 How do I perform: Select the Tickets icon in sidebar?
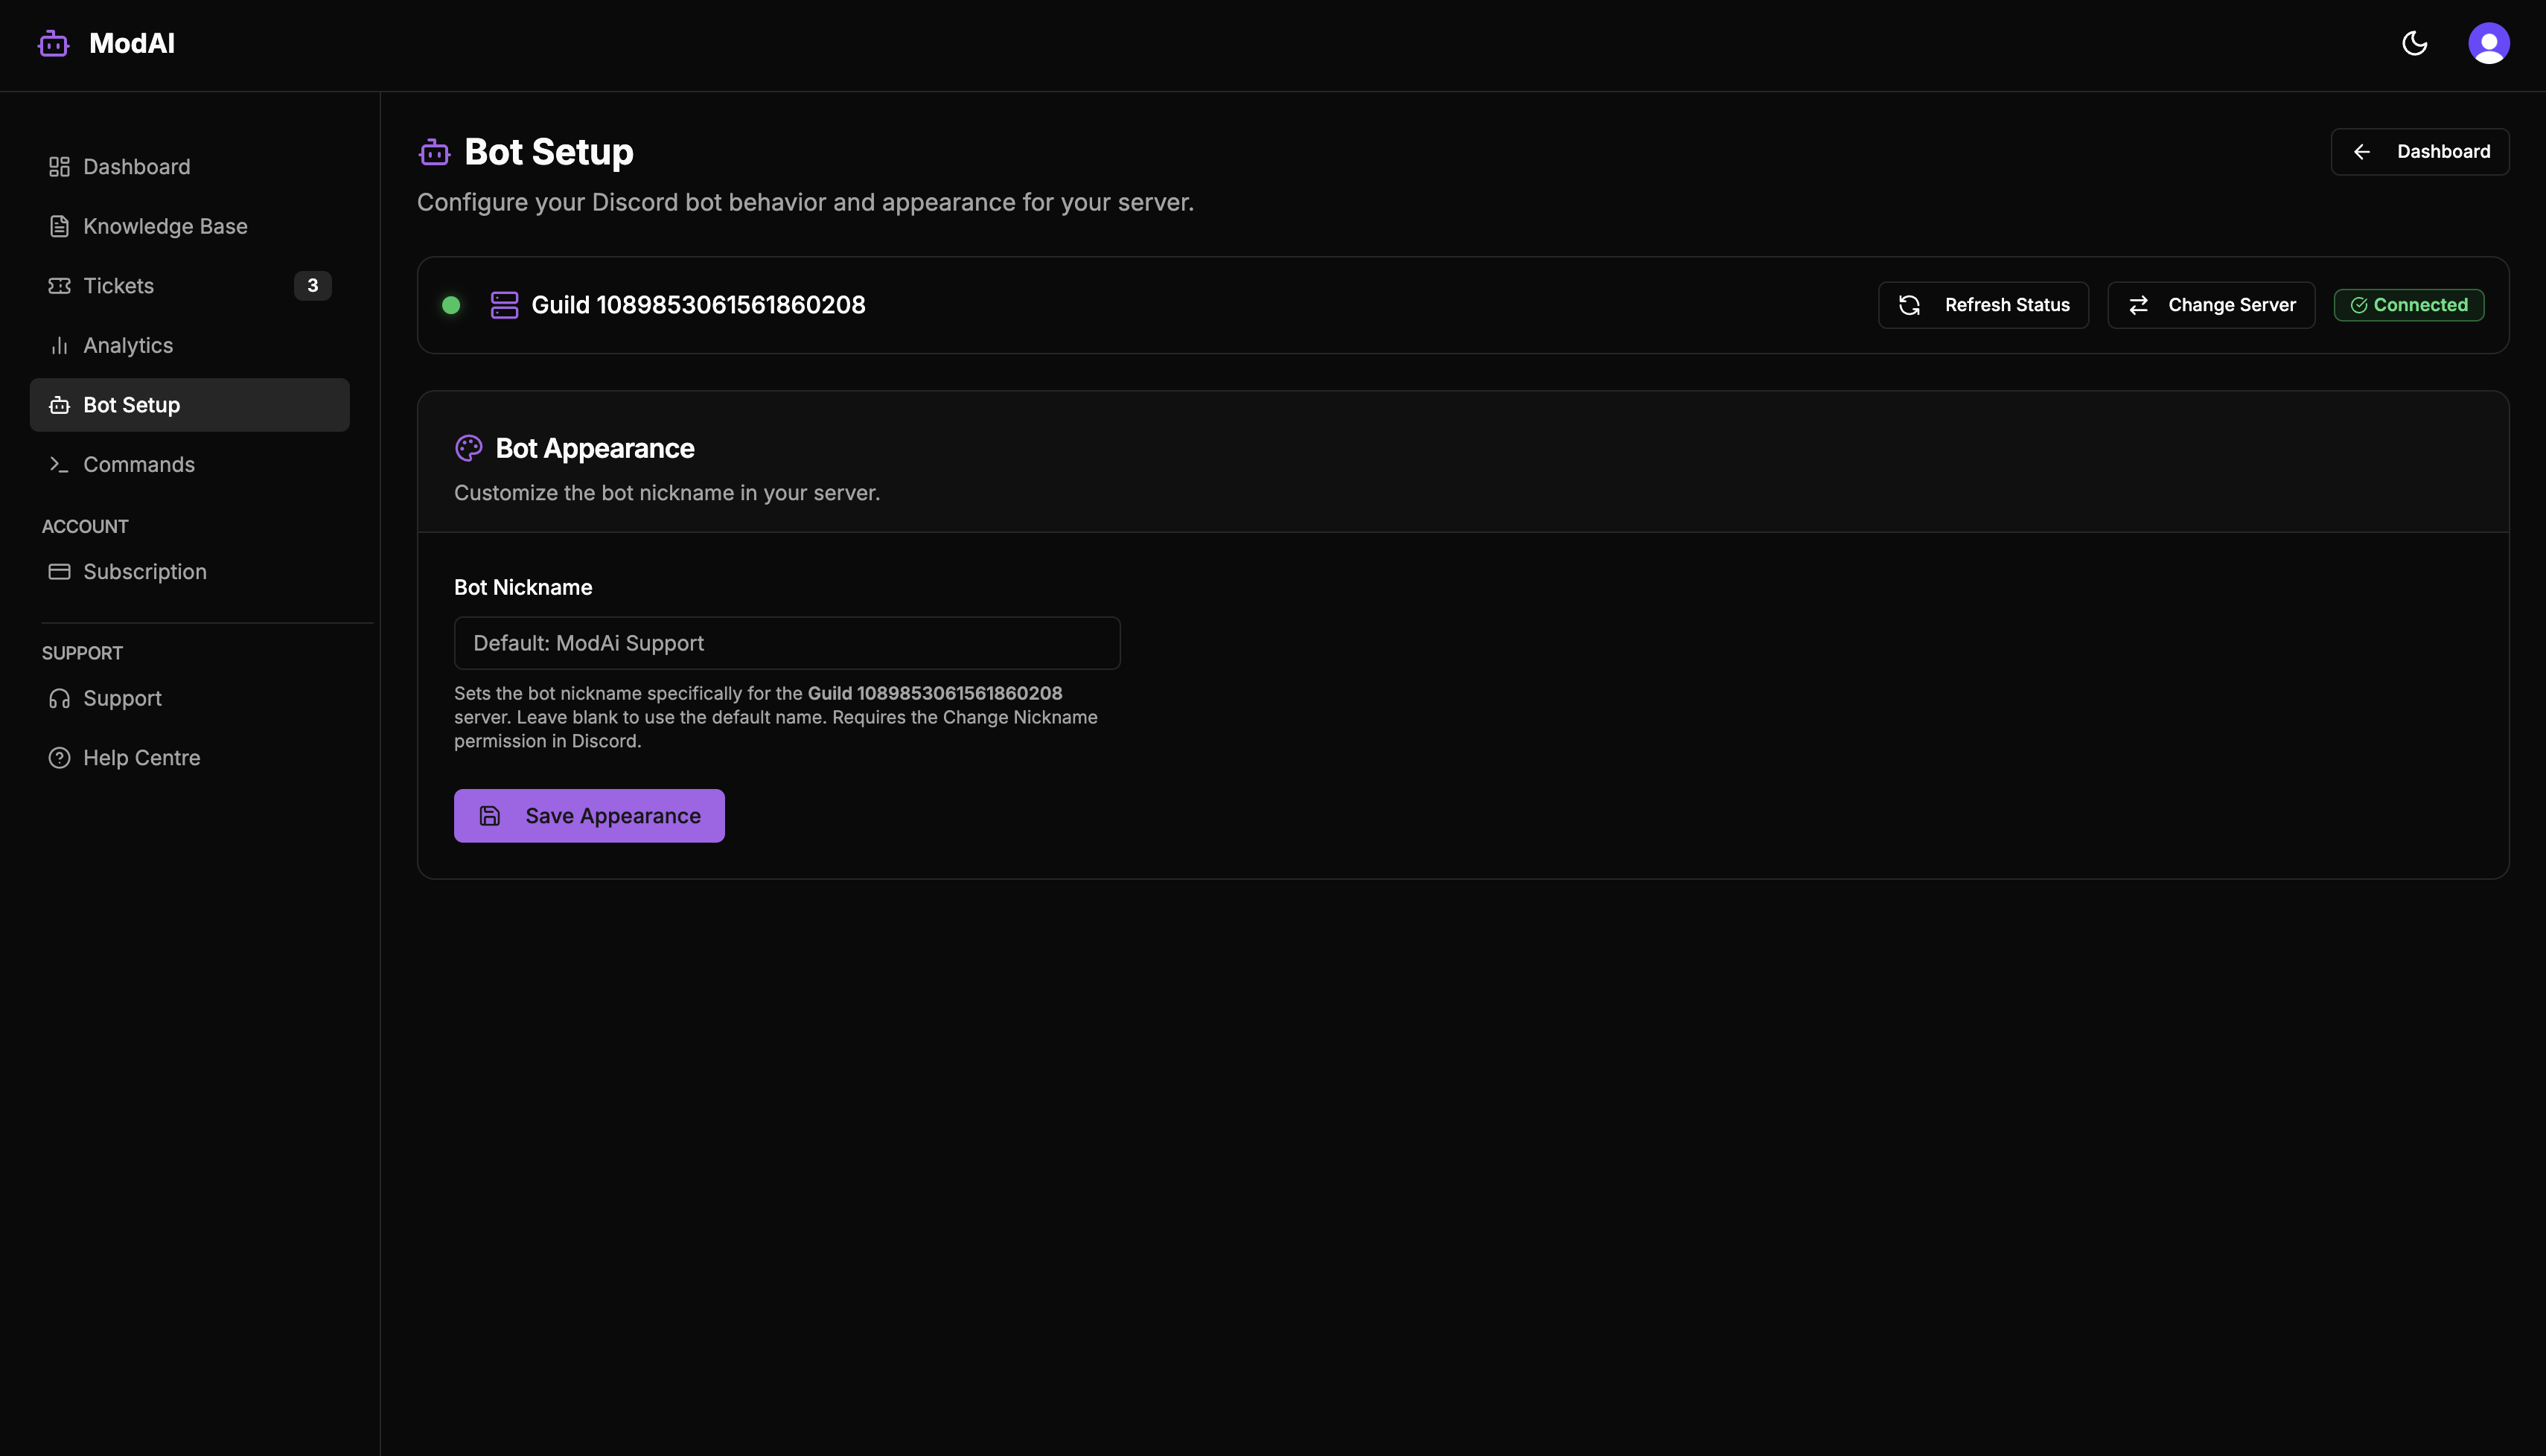click(59, 286)
